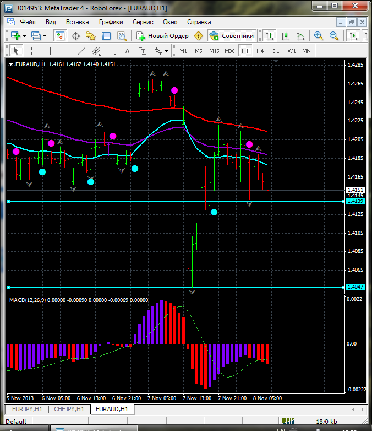The image size is (372, 431).
Task: Switch to H4 timeframe
Action: pyautogui.click(x=260, y=51)
